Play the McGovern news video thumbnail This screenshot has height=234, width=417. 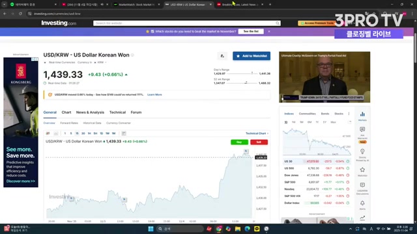point(324,77)
